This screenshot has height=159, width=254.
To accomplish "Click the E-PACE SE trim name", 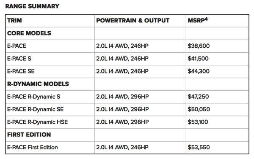I will point(21,71).
